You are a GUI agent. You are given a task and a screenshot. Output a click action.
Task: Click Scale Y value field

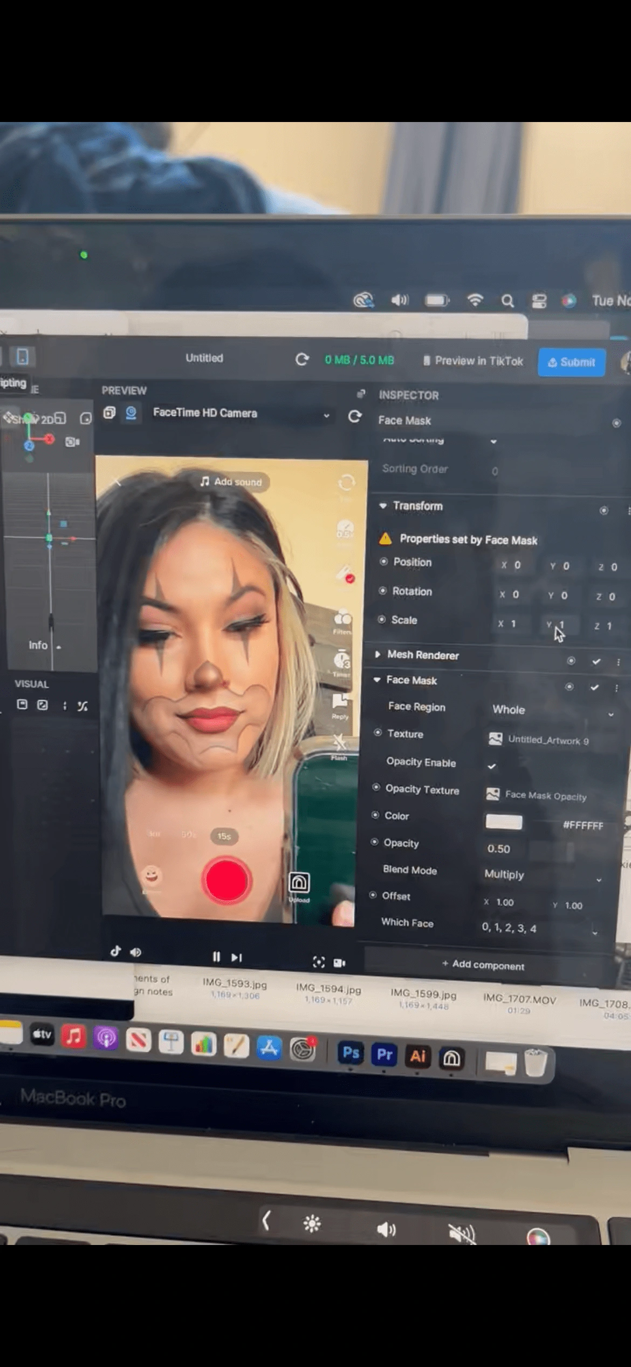coord(561,625)
